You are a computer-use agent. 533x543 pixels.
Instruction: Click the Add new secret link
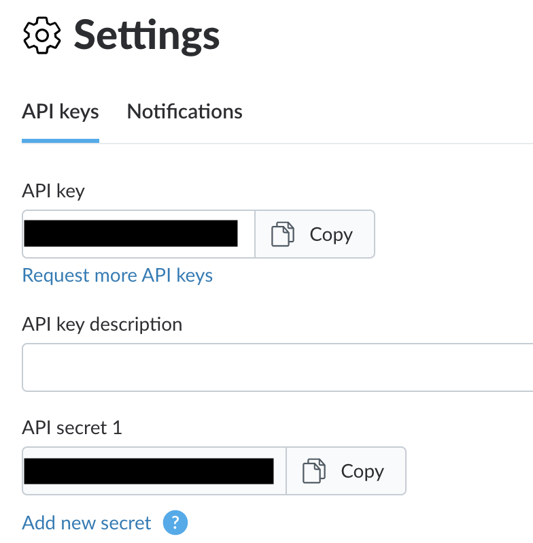(x=86, y=523)
